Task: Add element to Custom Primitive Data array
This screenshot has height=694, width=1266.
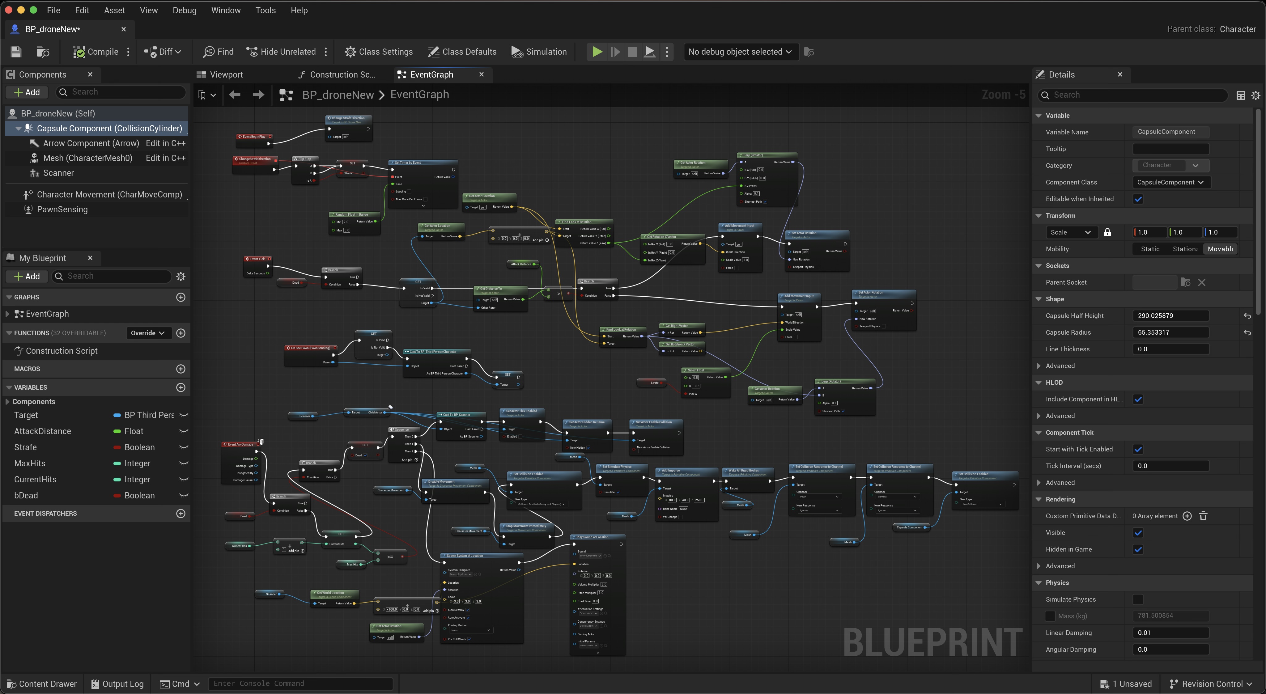Action: [1187, 516]
